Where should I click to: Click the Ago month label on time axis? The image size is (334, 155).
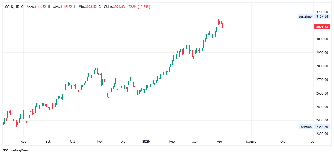click(23, 142)
